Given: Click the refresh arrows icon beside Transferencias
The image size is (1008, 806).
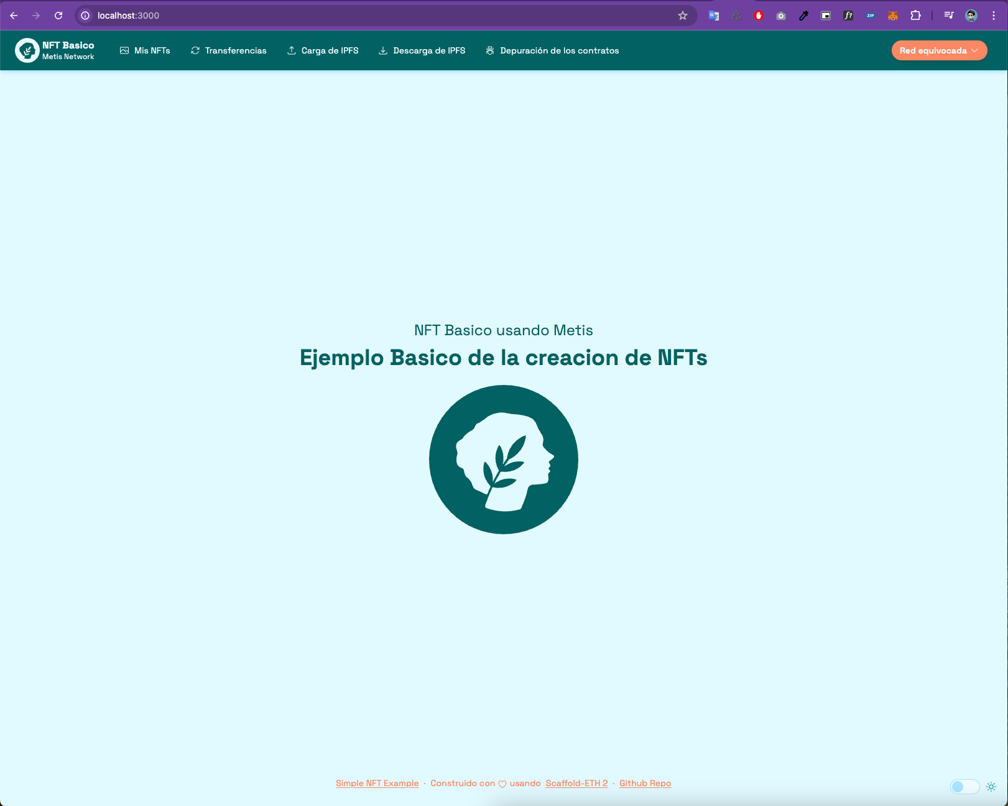Looking at the screenshot, I should 195,50.
